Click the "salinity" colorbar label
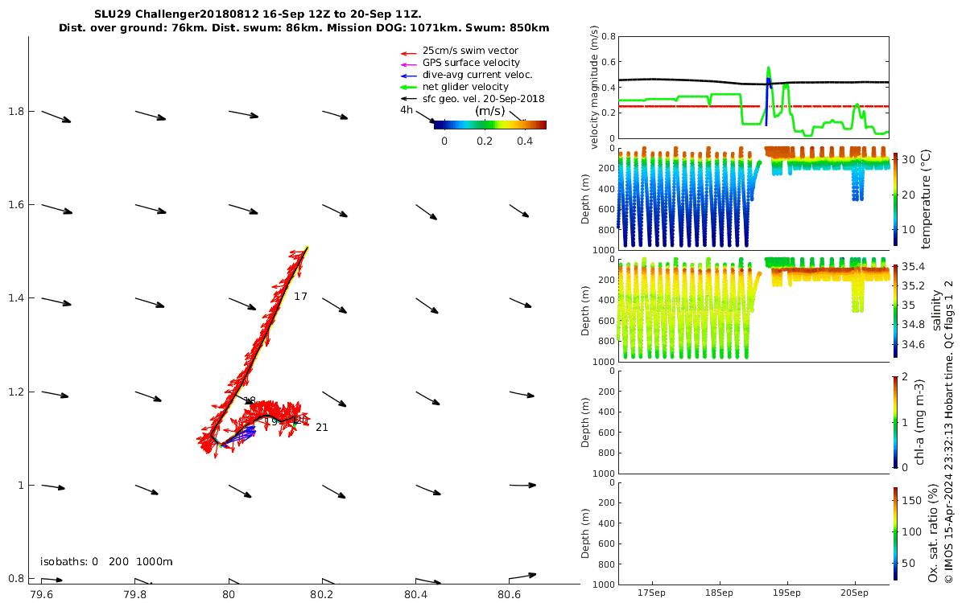 point(935,310)
